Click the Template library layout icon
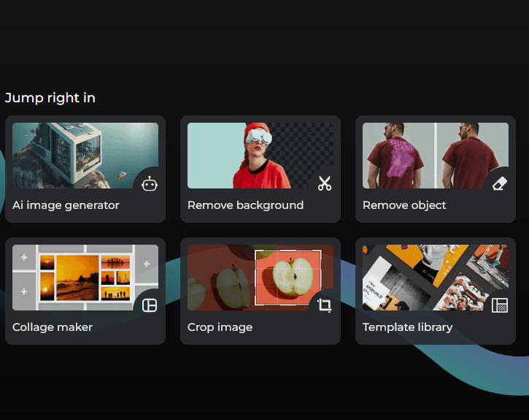Image resolution: width=529 pixels, height=420 pixels. (500, 305)
